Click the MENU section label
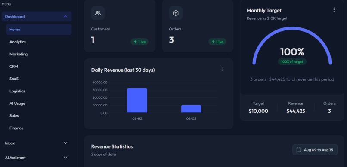This screenshot has width=347, height=167. click(x=6, y=4)
